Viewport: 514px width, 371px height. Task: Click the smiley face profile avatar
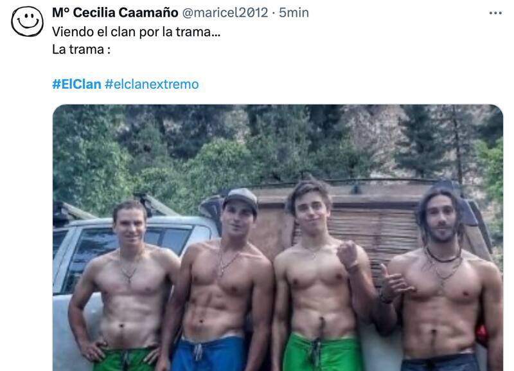(x=27, y=21)
